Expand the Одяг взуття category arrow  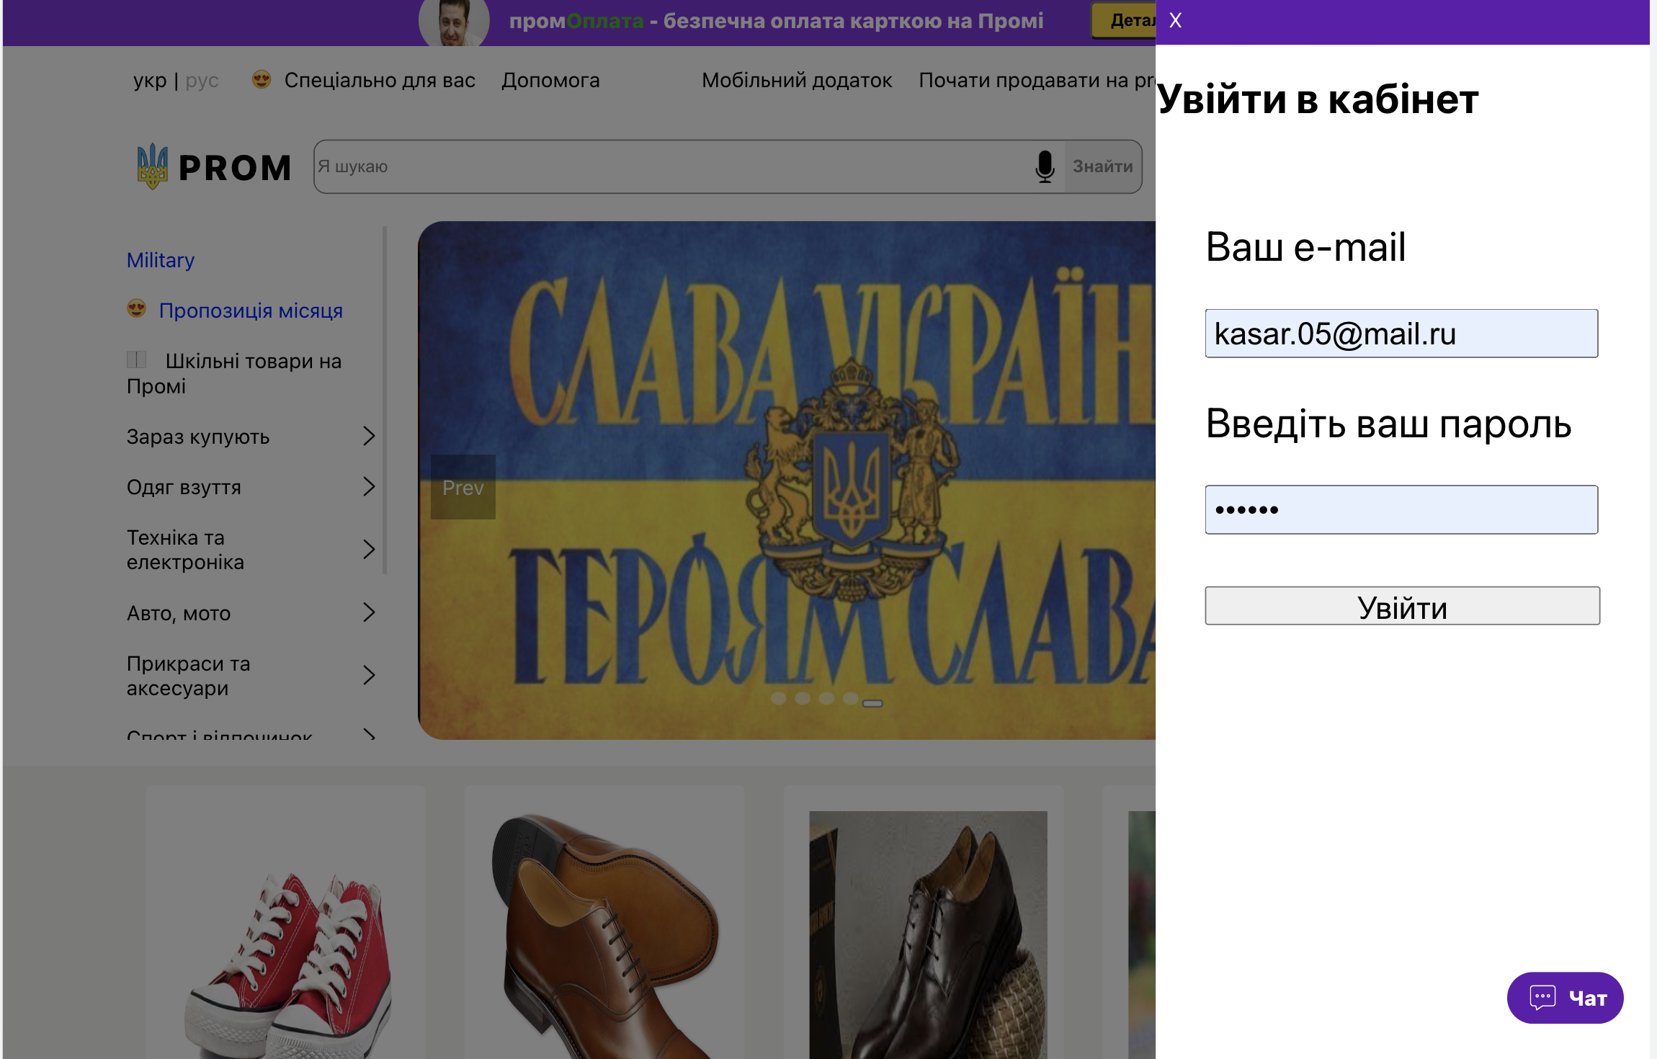tap(369, 486)
